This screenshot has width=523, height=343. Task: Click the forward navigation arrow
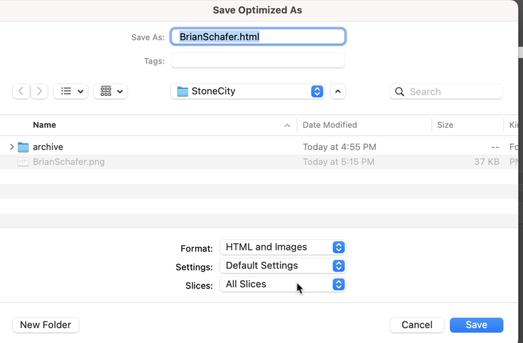pos(39,91)
